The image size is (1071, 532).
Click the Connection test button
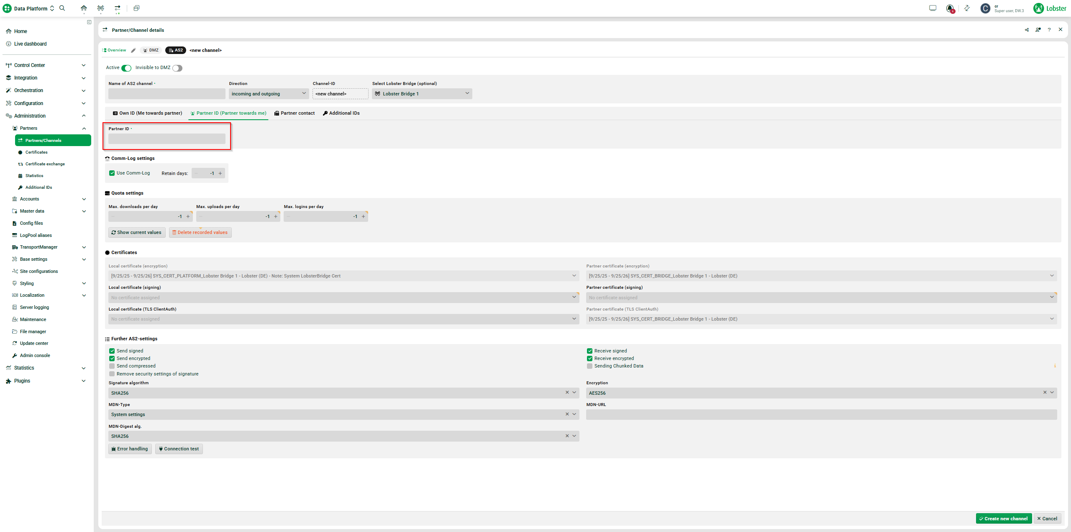point(179,449)
